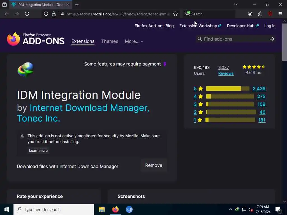
Task: Click the 1-star rating bar
Action: [230, 120]
